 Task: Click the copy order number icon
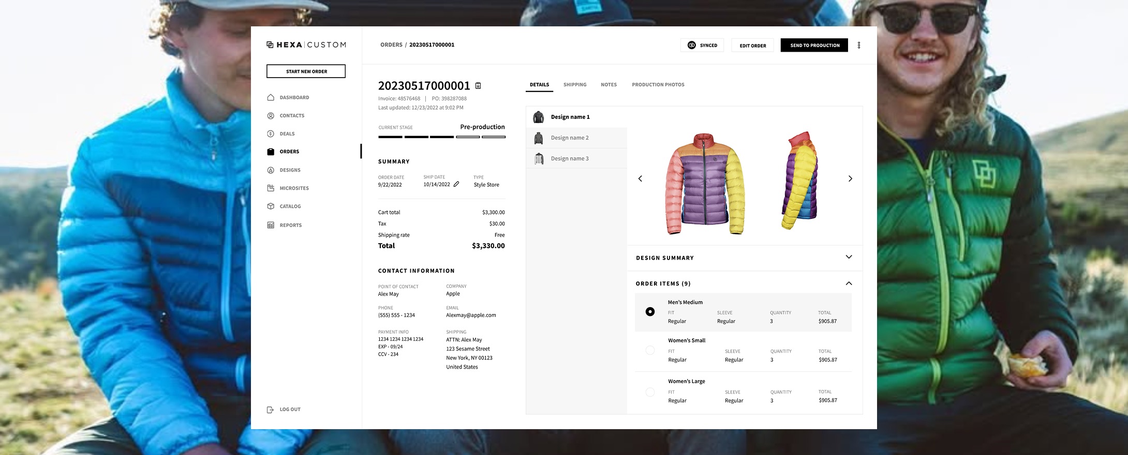point(478,86)
